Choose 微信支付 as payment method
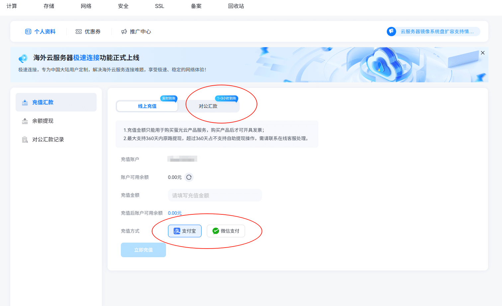This screenshot has height=306, width=502. (x=226, y=231)
